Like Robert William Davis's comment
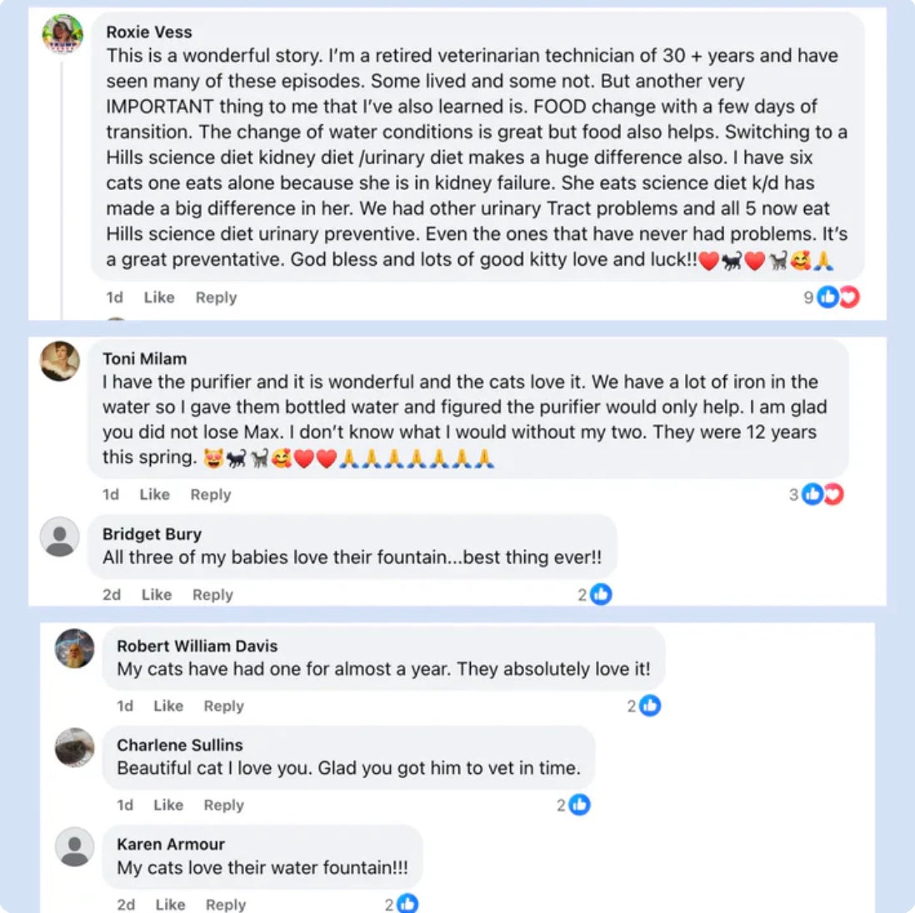Screen dimensions: 915x913 (x=168, y=706)
